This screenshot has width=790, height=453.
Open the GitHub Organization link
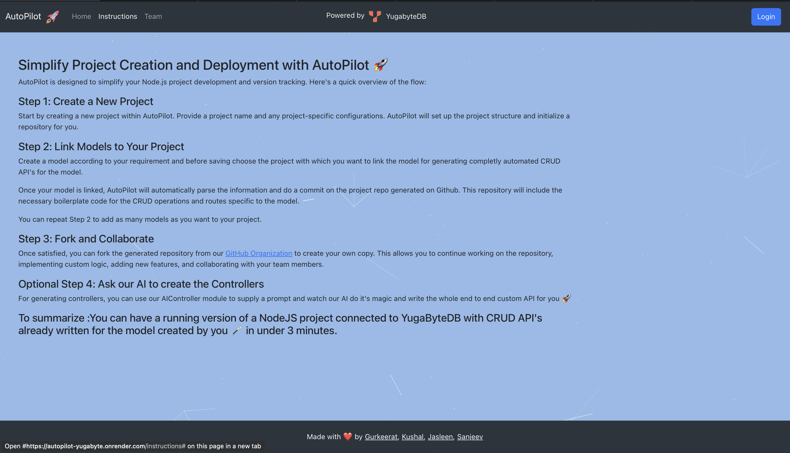pyautogui.click(x=258, y=253)
